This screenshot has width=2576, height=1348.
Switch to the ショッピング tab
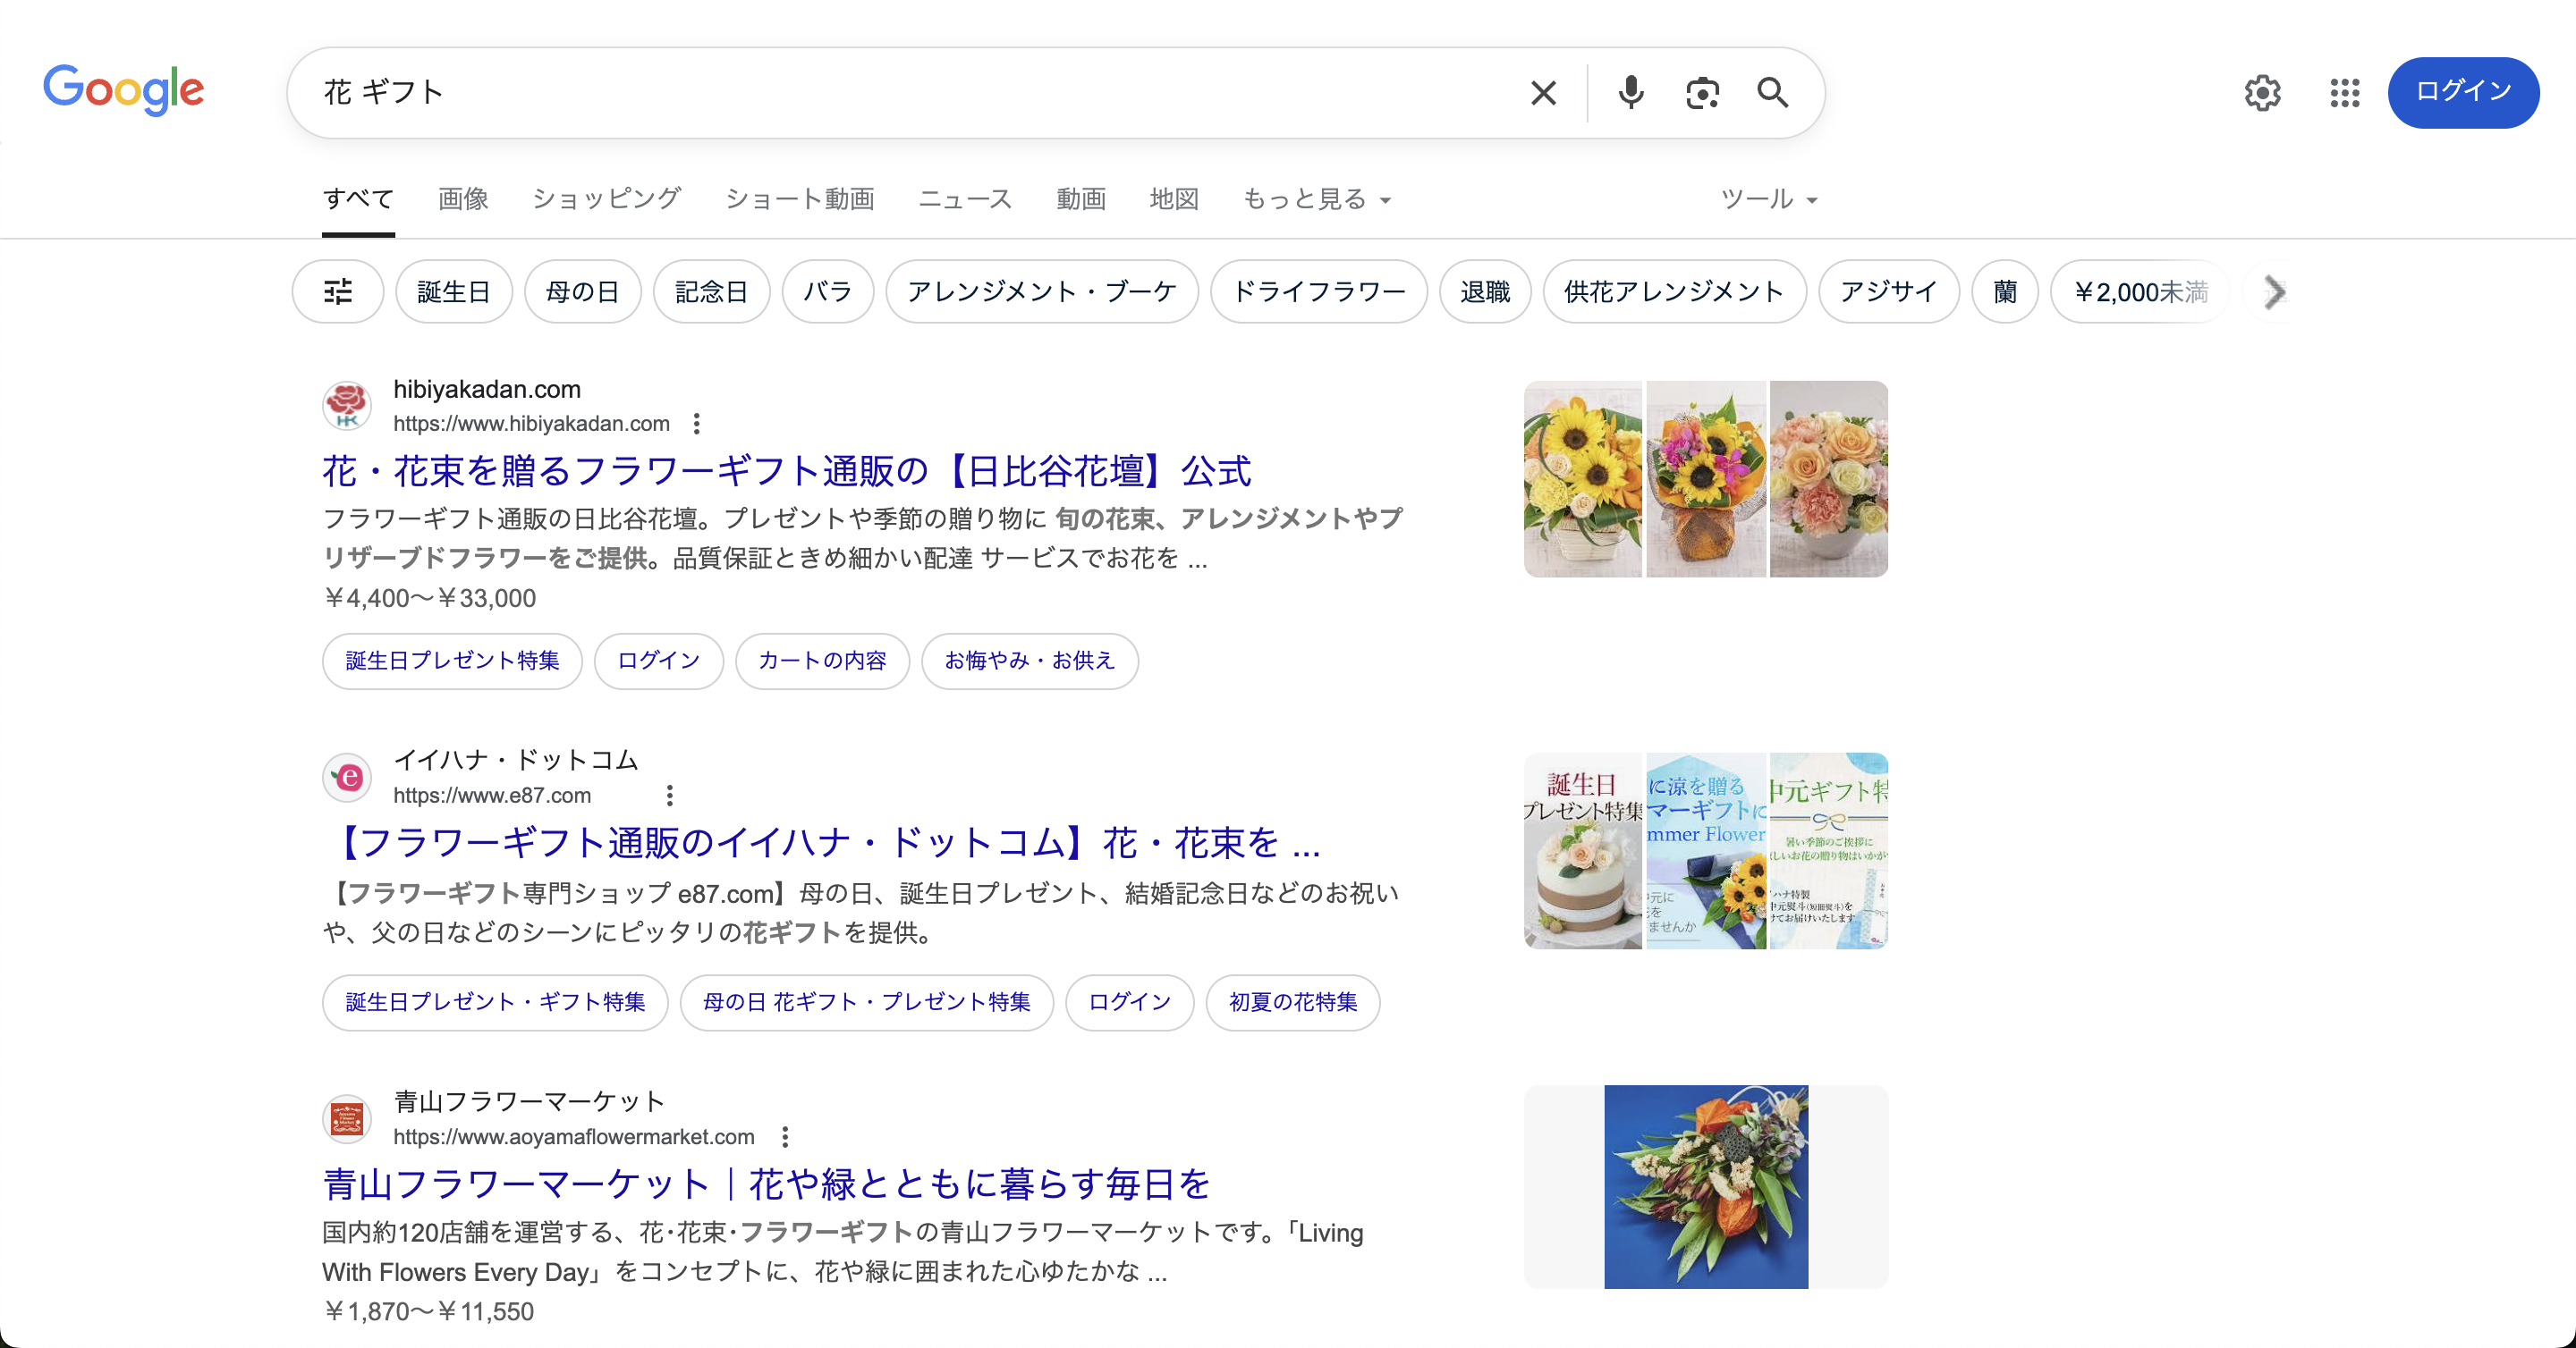tap(606, 198)
